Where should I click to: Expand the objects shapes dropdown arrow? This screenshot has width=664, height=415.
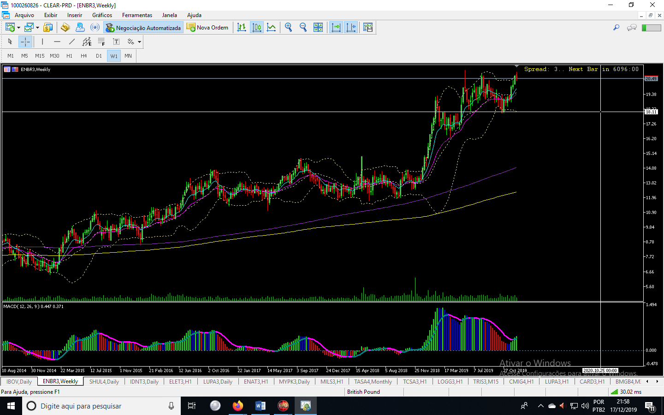(x=139, y=42)
